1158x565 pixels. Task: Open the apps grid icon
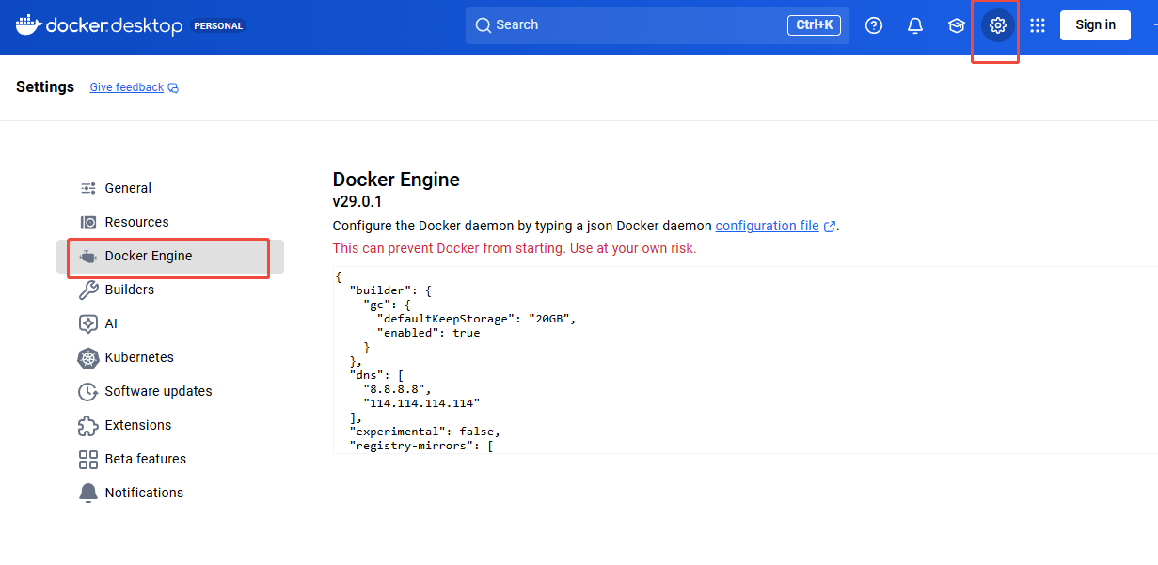pos(1038,25)
